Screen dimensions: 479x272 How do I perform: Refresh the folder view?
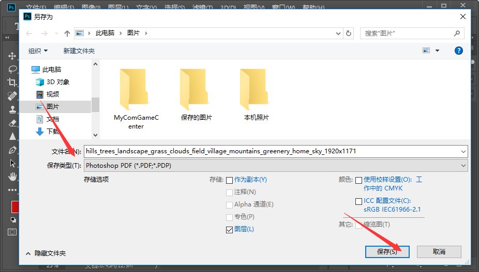tap(349, 33)
